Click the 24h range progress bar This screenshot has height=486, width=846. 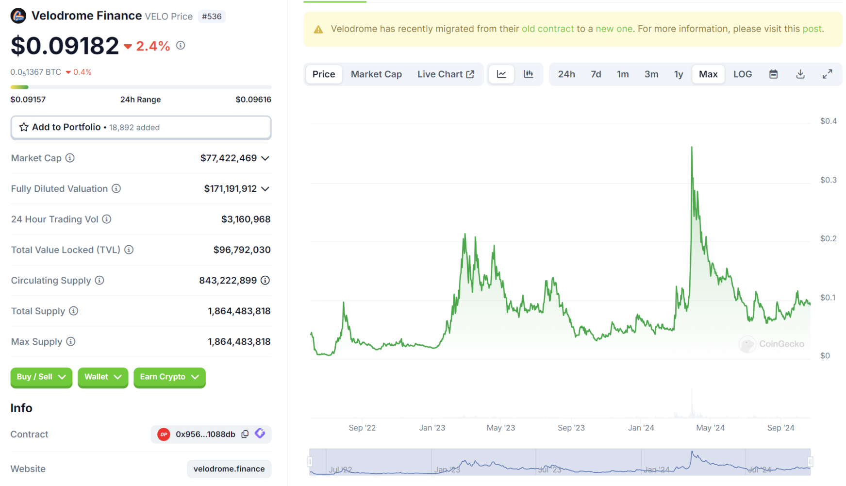[x=141, y=87]
